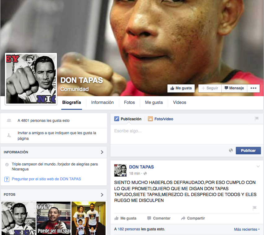264x235 pixels.
Task: Open the black and white fist photo thumbnail
Action: tap(19, 218)
